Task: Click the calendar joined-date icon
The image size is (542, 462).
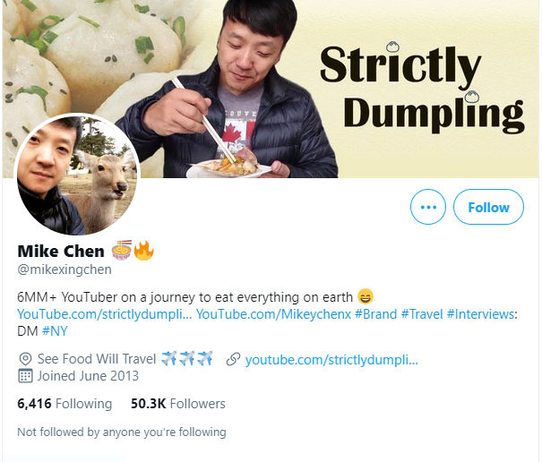Action: point(25,376)
